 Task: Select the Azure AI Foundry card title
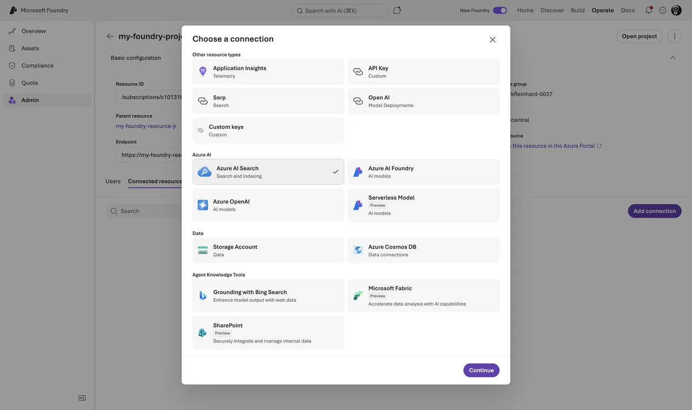click(x=391, y=168)
